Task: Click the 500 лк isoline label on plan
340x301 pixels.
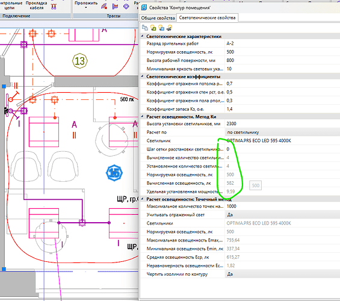Action: click(x=127, y=99)
